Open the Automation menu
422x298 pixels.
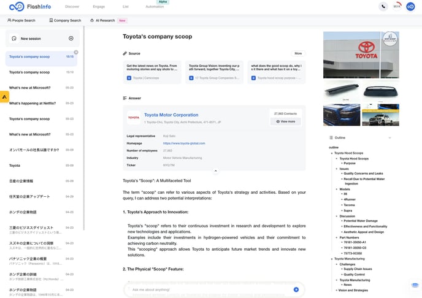(155, 7)
